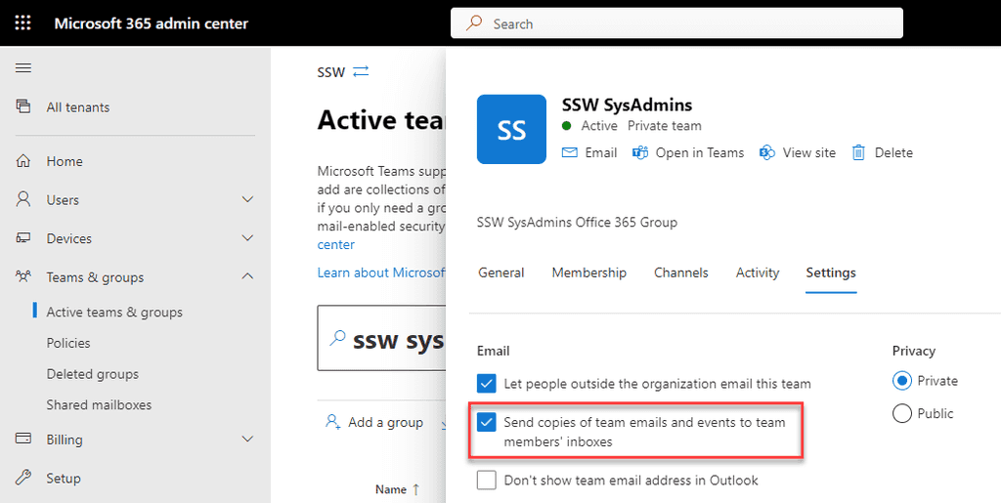Open the Channels tab
This screenshot has height=503, width=1001.
click(x=680, y=272)
